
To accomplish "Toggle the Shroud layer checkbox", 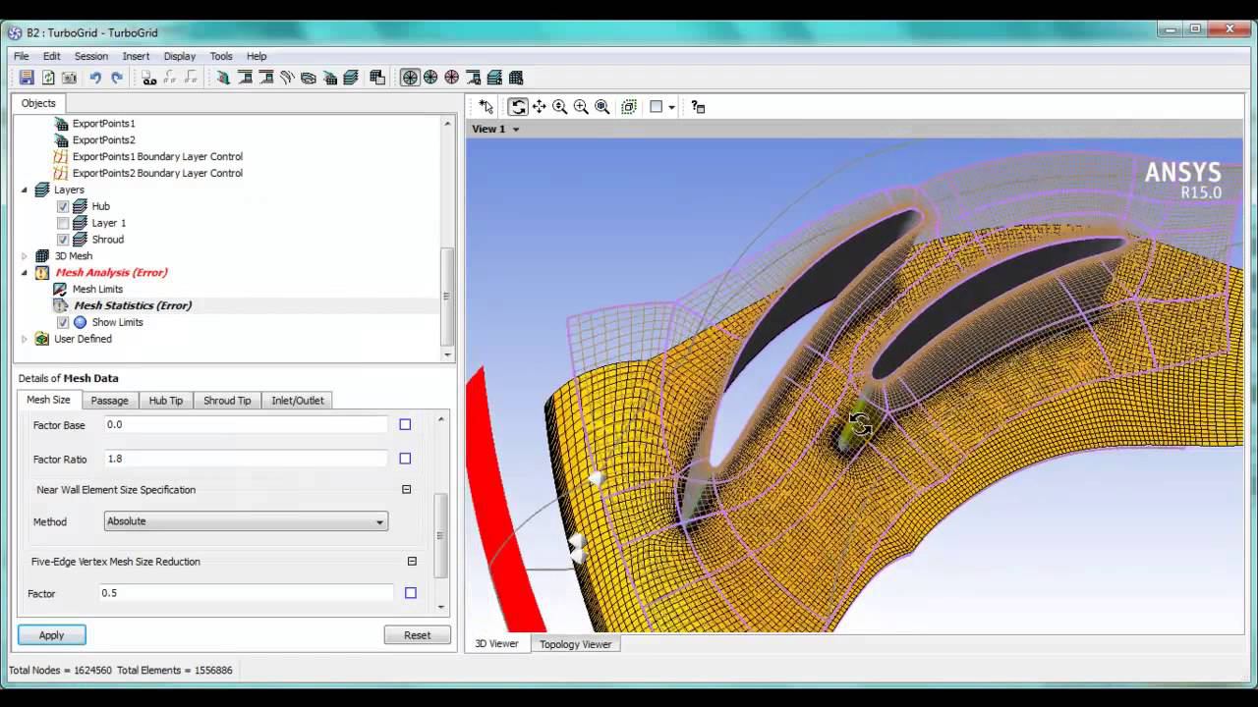I will tap(63, 240).
